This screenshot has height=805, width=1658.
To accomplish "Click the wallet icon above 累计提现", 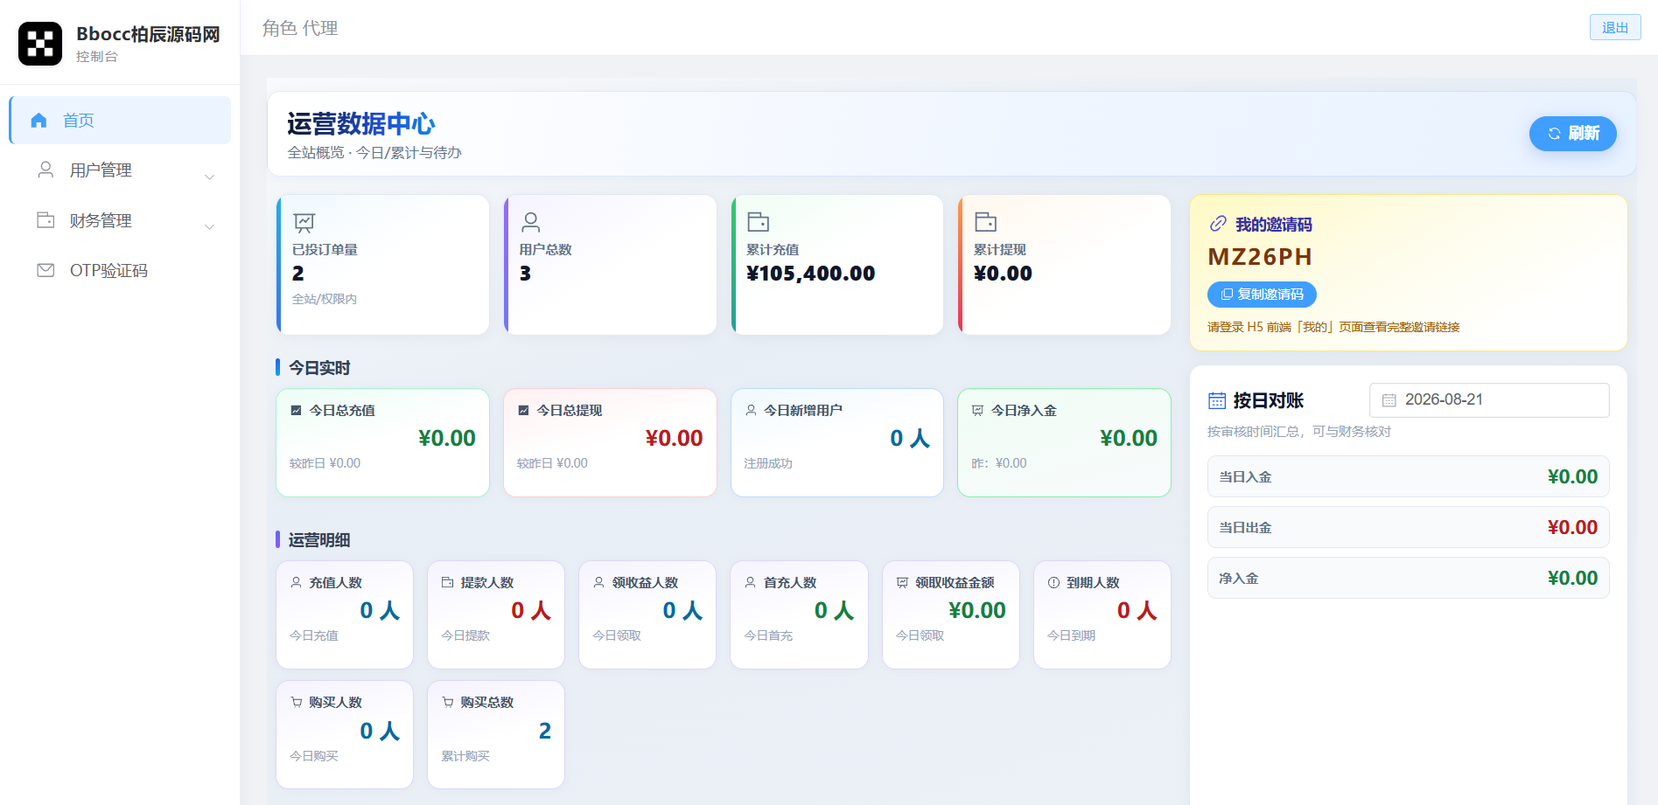I will (x=985, y=222).
